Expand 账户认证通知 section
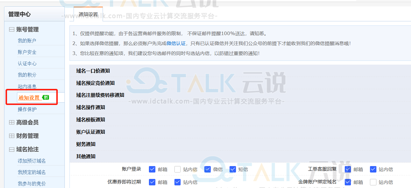This screenshot has width=411, height=188. pyautogui.click(x=240, y=132)
